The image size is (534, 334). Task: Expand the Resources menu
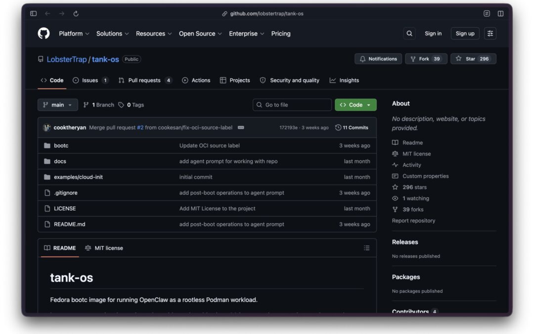[x=154, y=34]
